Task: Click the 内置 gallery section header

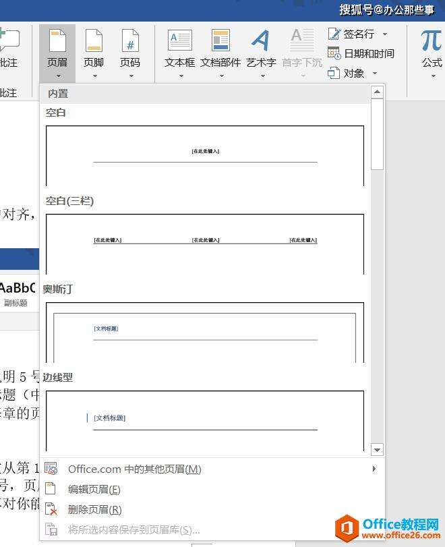Action: click(x=205, y=94)
